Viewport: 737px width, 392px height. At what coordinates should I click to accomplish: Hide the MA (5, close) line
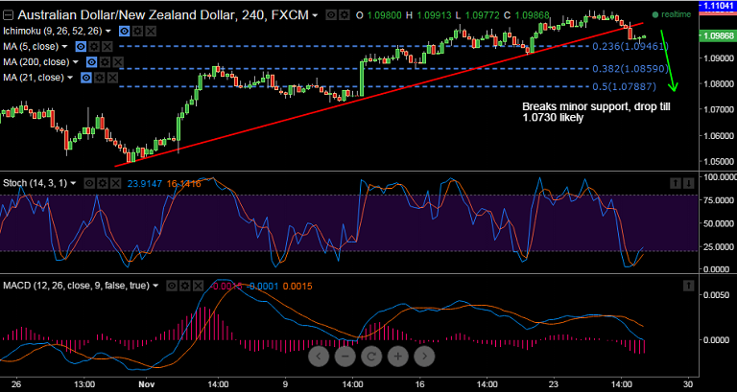click(x=81, y=46)
